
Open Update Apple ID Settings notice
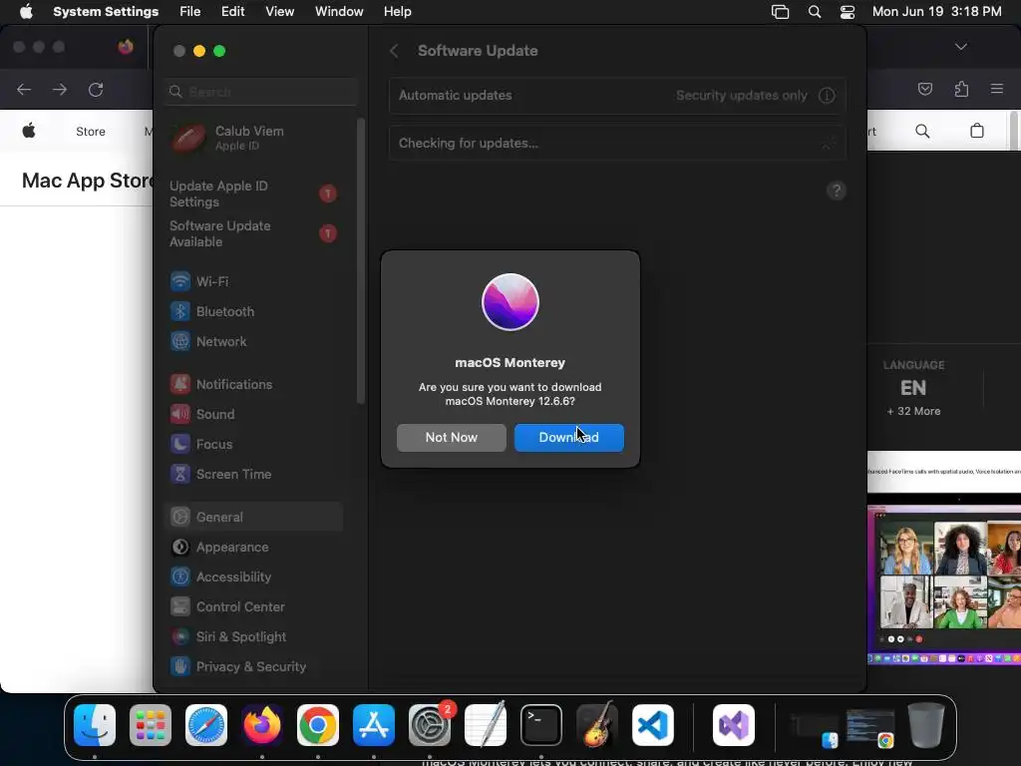click(254, 193)
